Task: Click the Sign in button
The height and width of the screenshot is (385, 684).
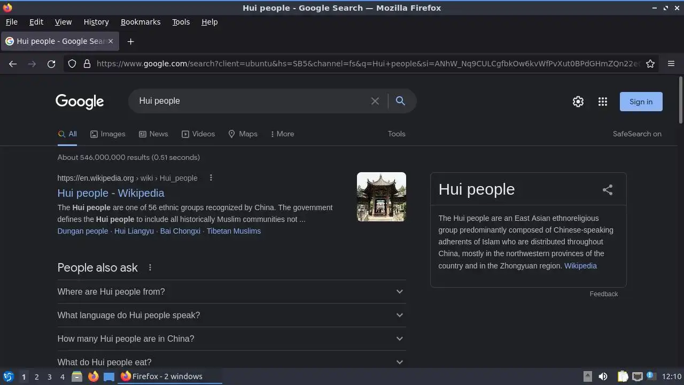Action: (x=641, y=102)
